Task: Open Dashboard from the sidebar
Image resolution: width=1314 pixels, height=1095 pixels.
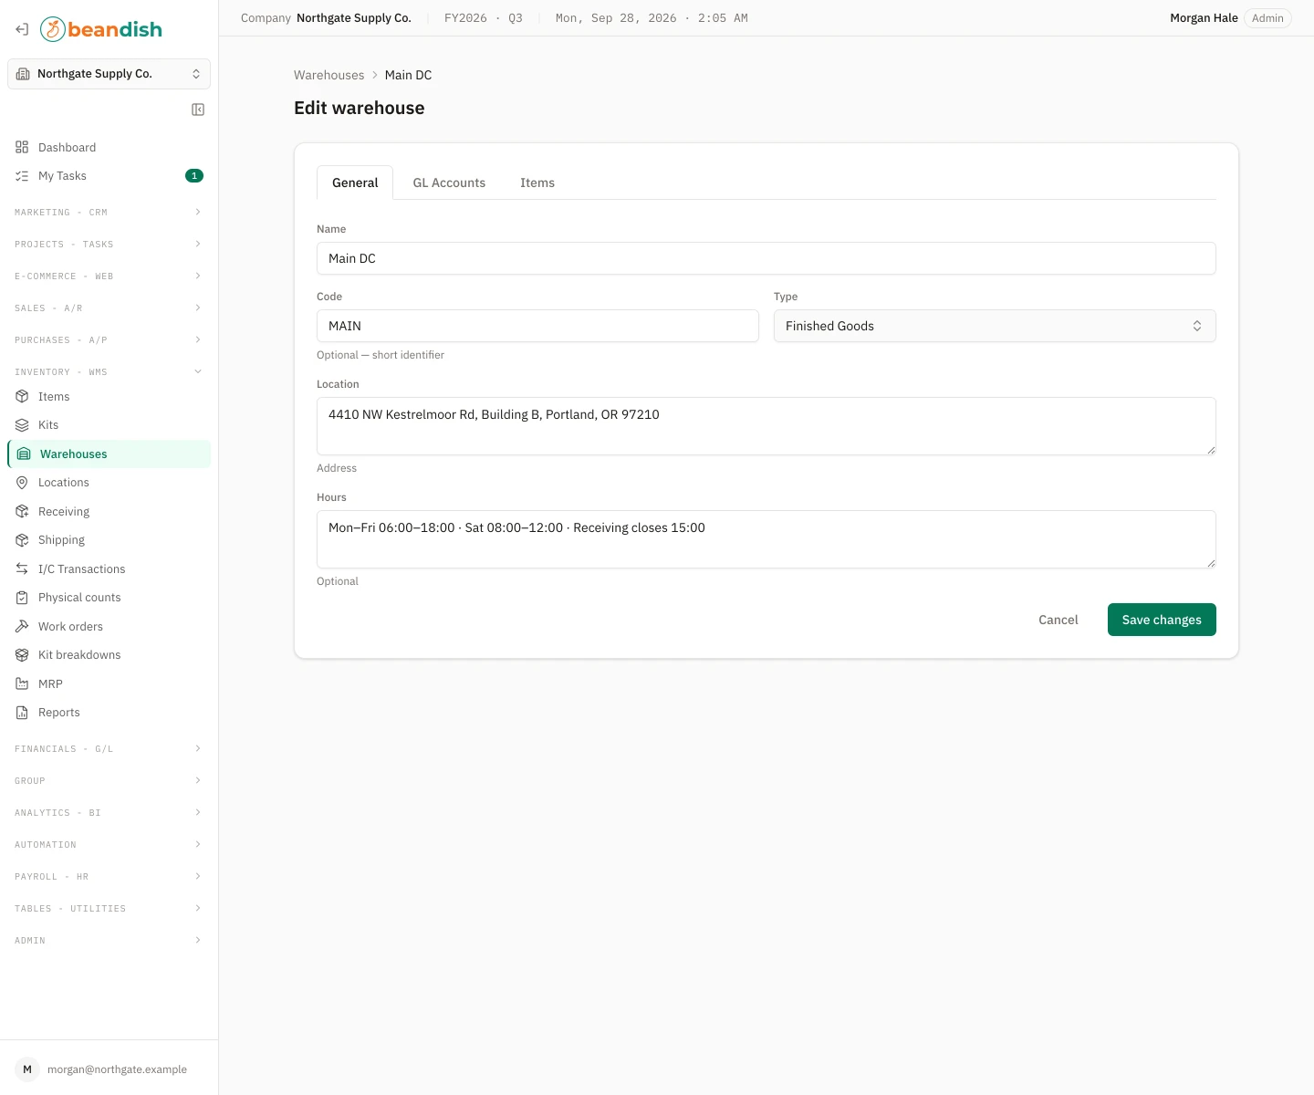Action: pyautogui.click(x=109, y=147)
